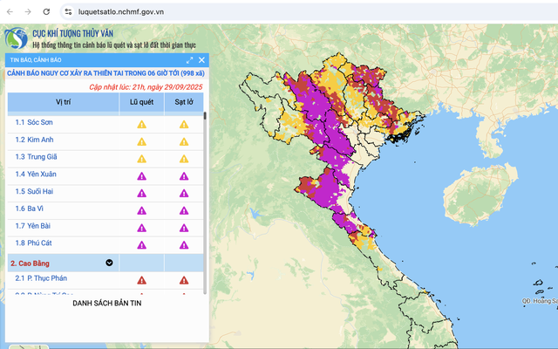This screenshot has height=349, width=558.
Task: Click the Phú Cát Lũ quét warning icon
Action: tap(141, 245)
